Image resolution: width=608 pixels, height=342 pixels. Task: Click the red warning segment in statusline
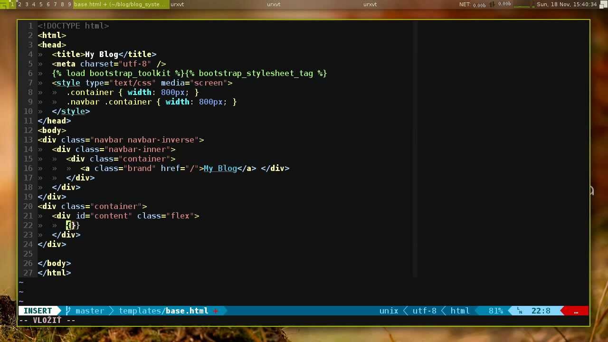[576, 311]
